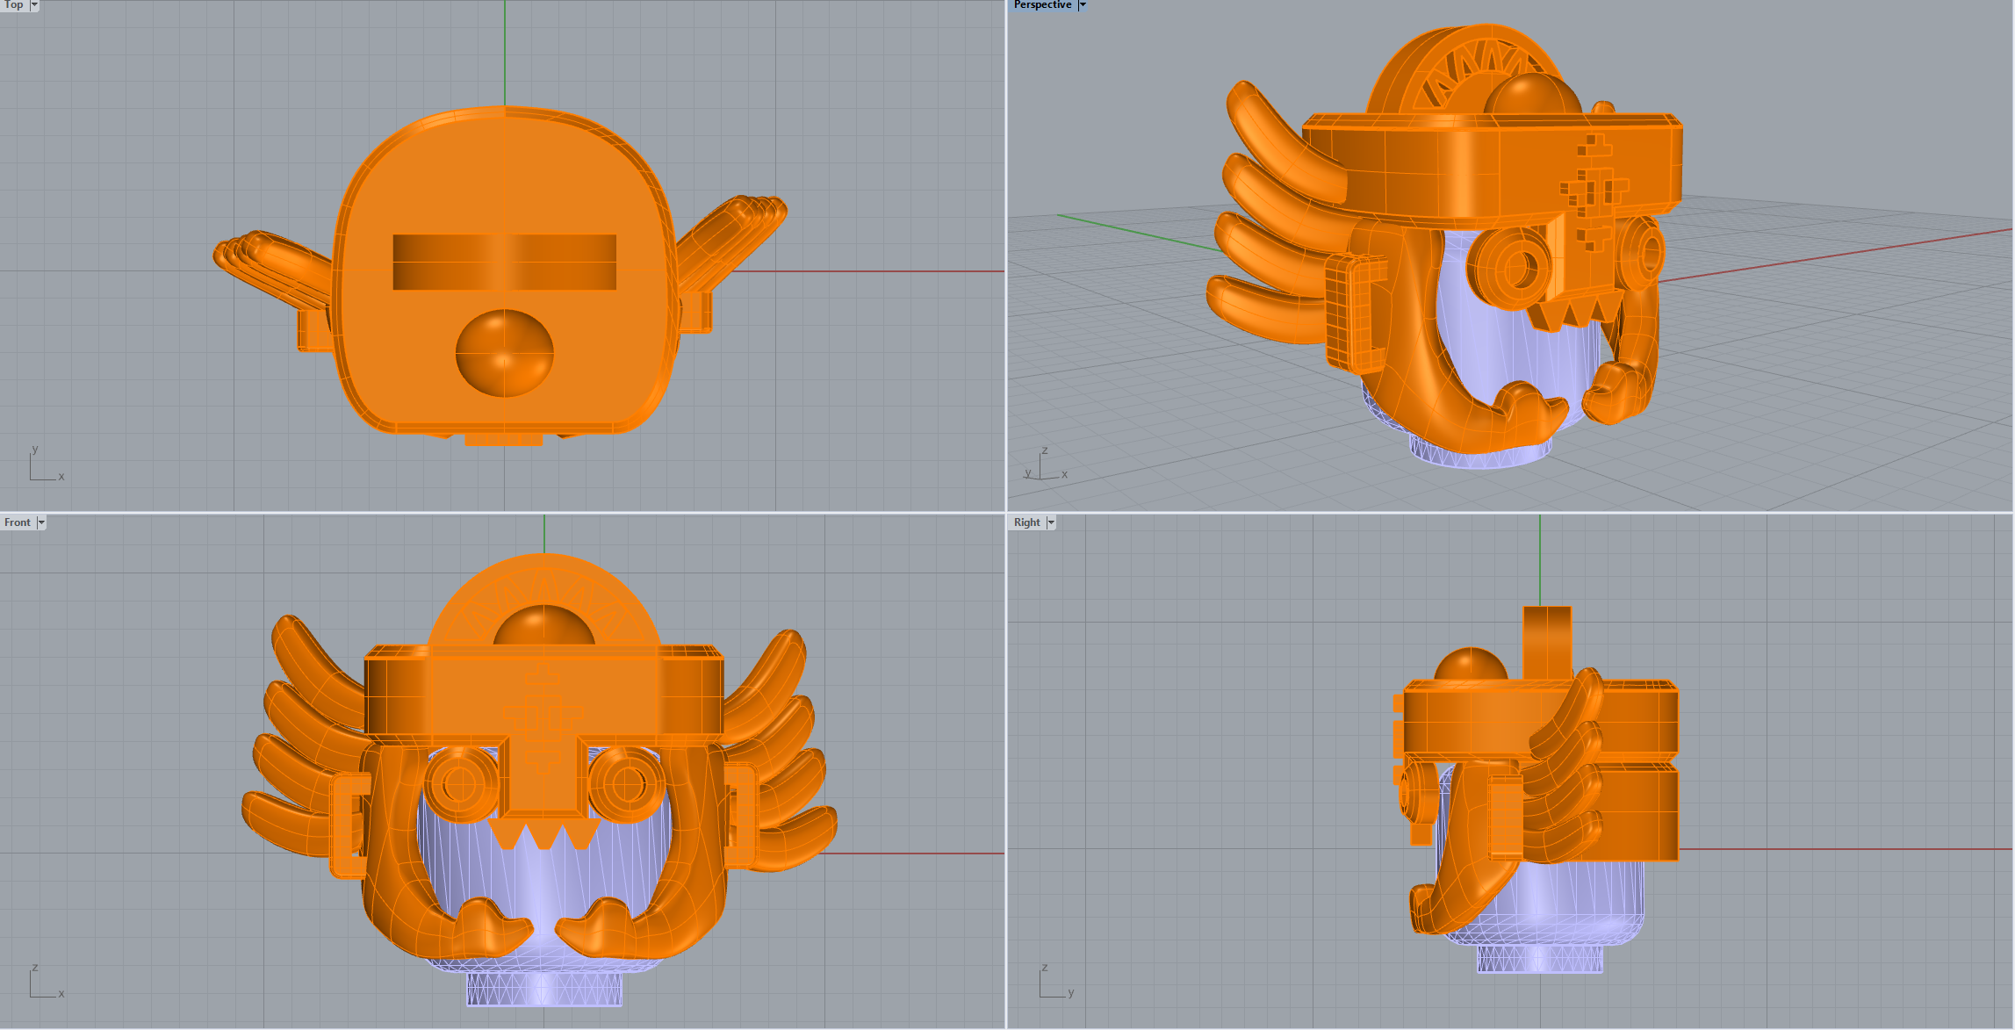Click the world axis icon in Perspective viewport

coord(1045,465)
